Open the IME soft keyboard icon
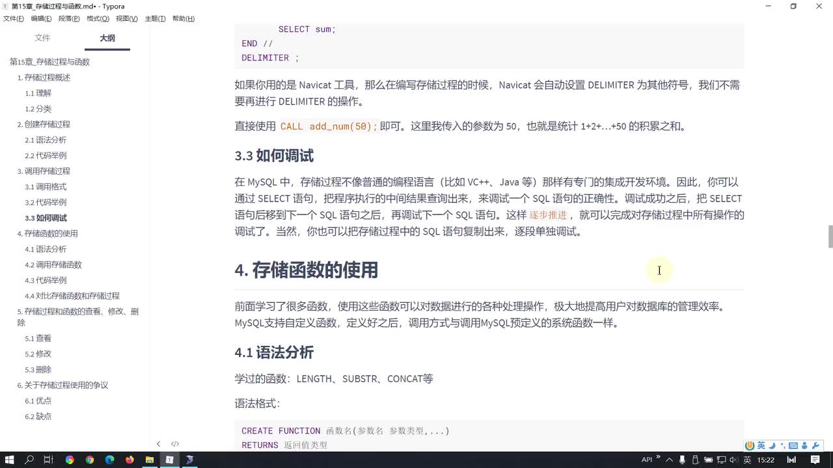Screen dimensions: 833x468 tap(793, 446)
